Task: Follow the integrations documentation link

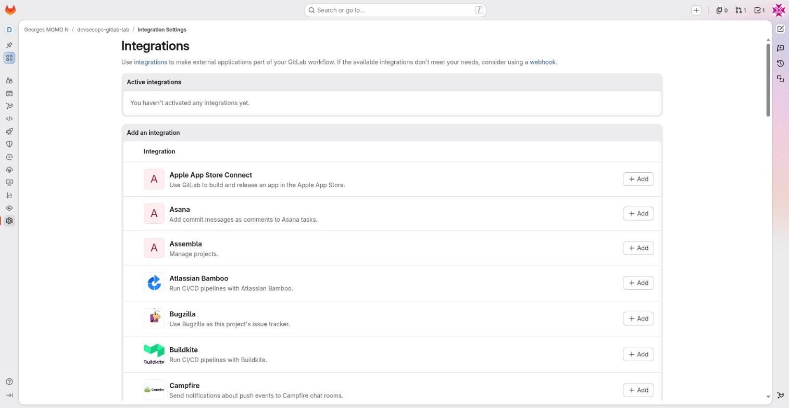Action: coord(151,62)
